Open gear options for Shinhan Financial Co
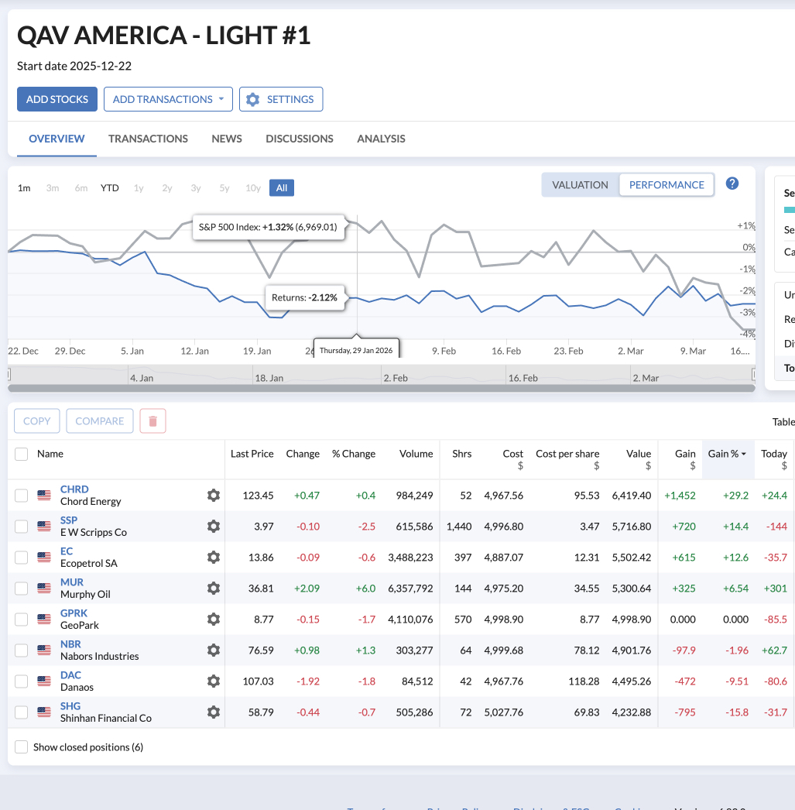The height and width of the screenshot is (810, 795). [x=214, y=712]
